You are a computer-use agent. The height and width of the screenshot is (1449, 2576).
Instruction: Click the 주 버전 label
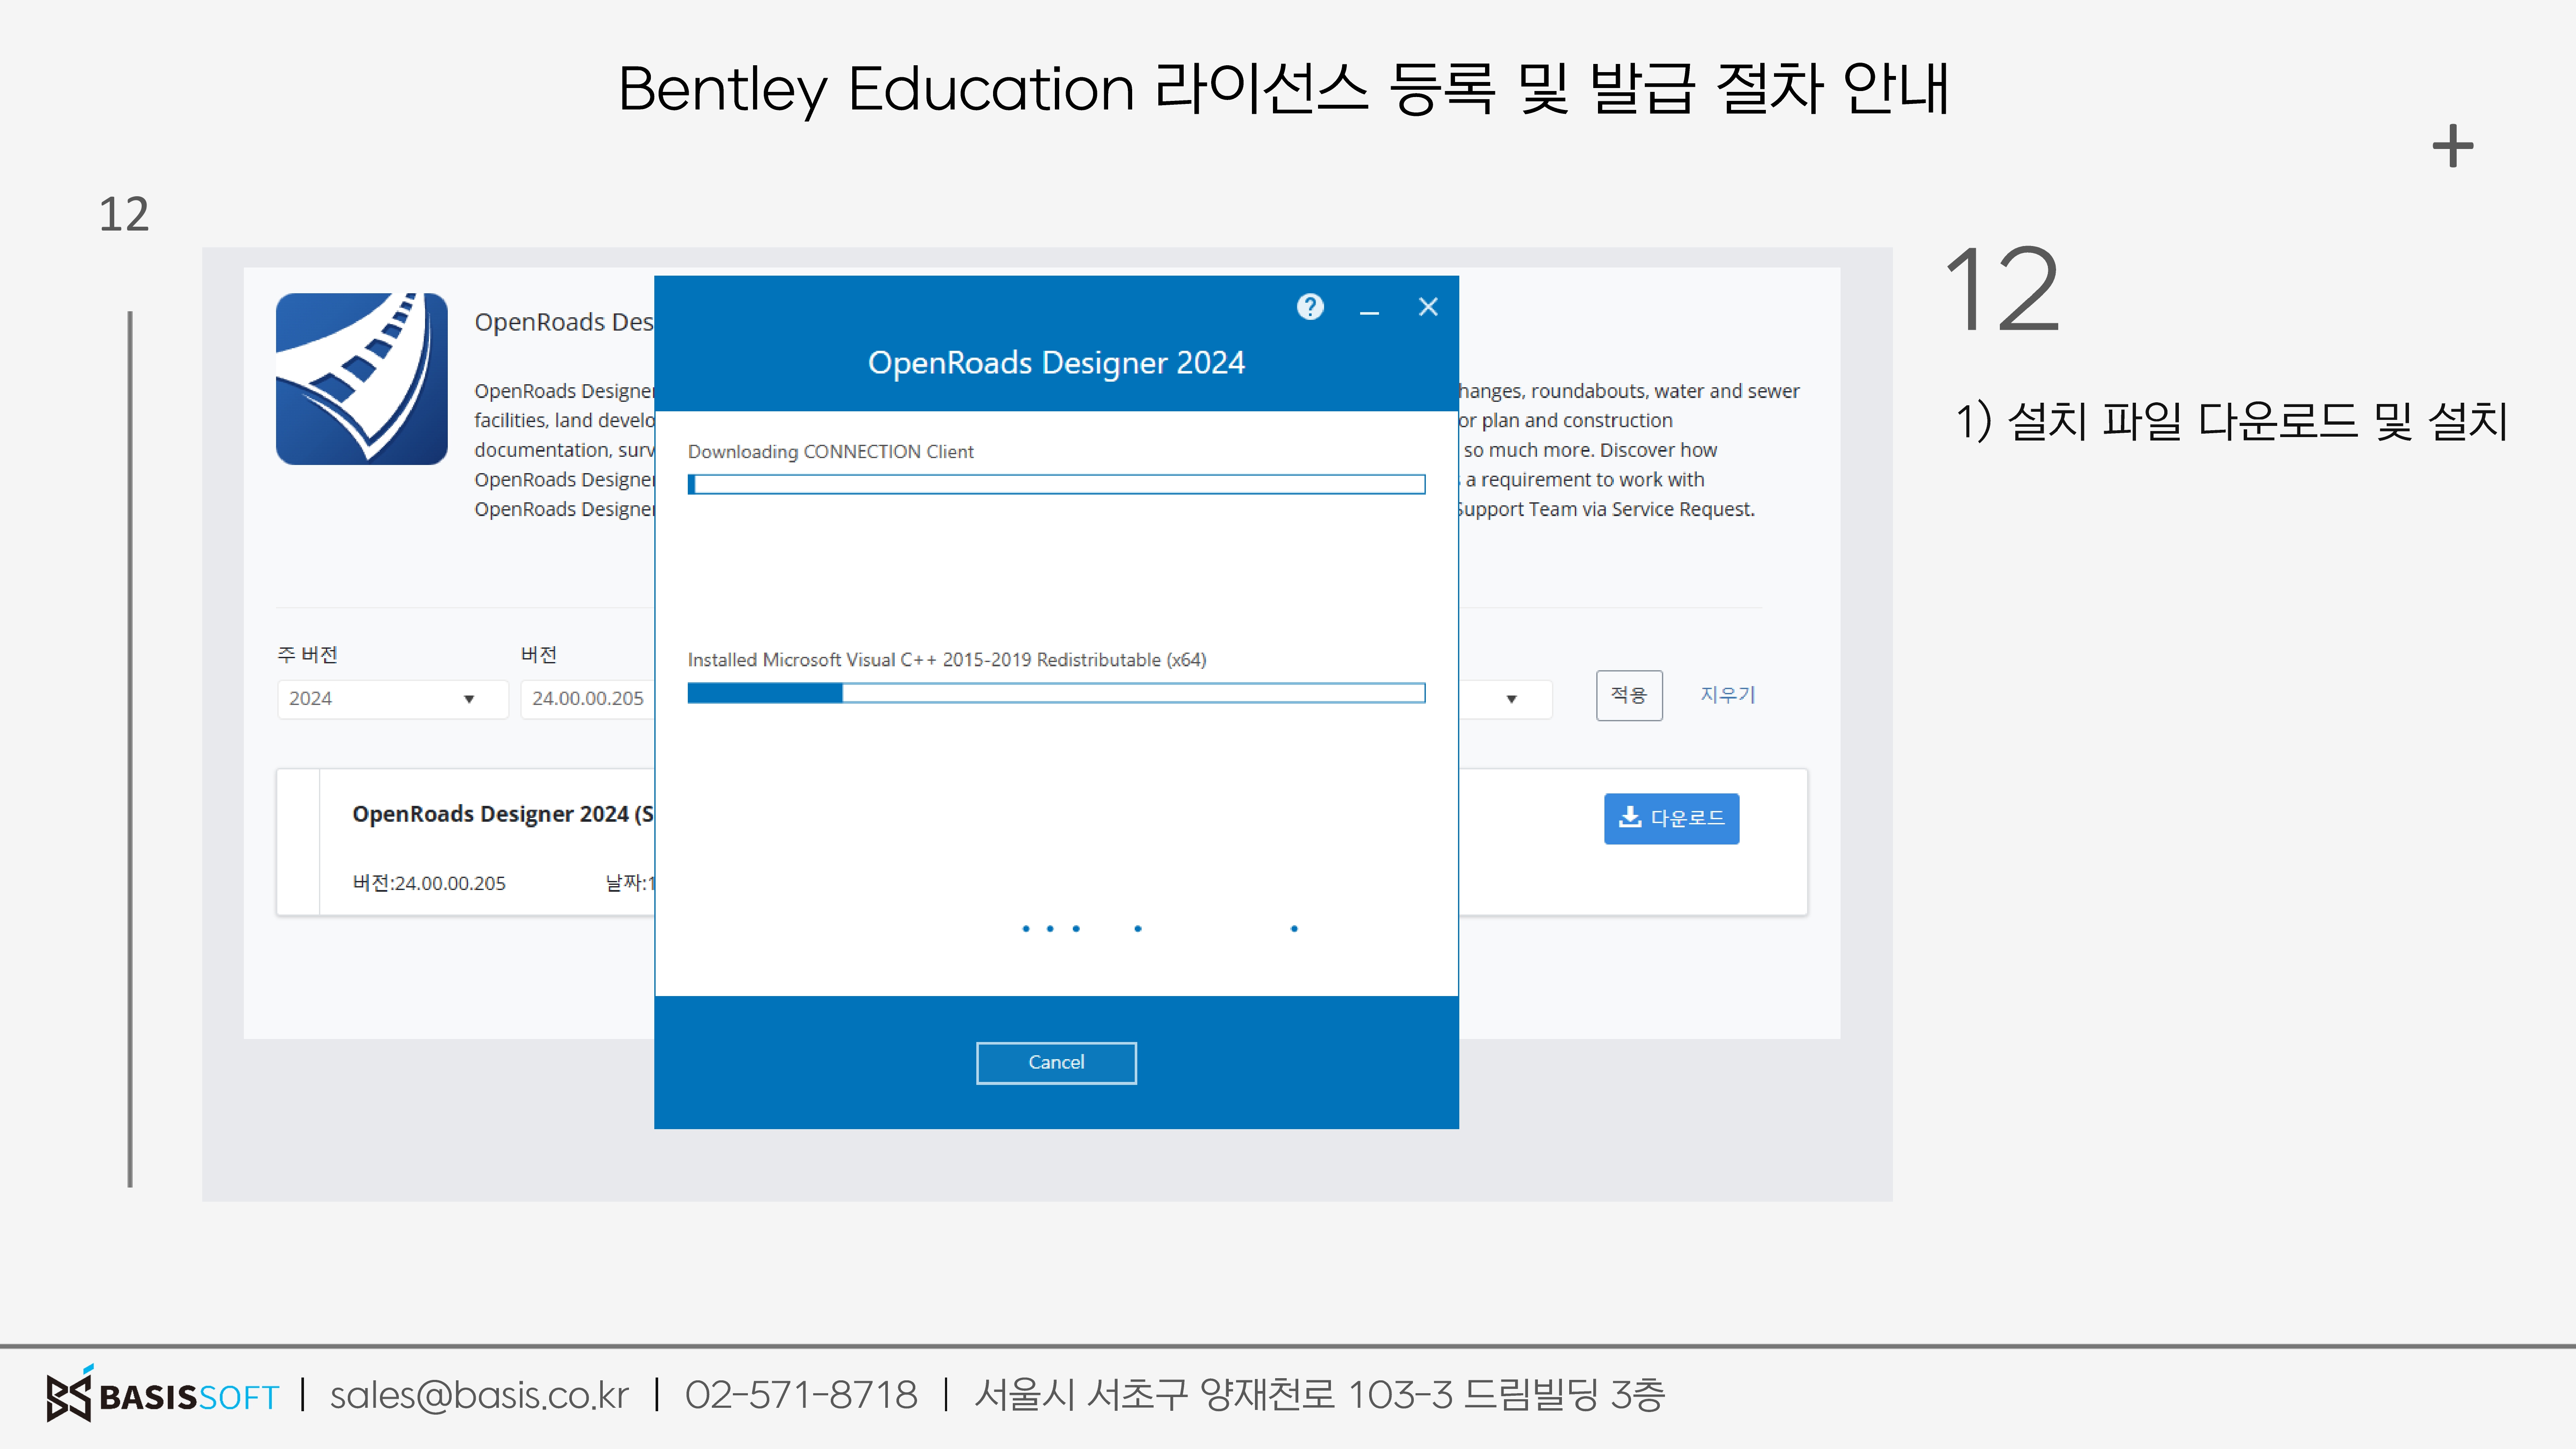point(307,655)
